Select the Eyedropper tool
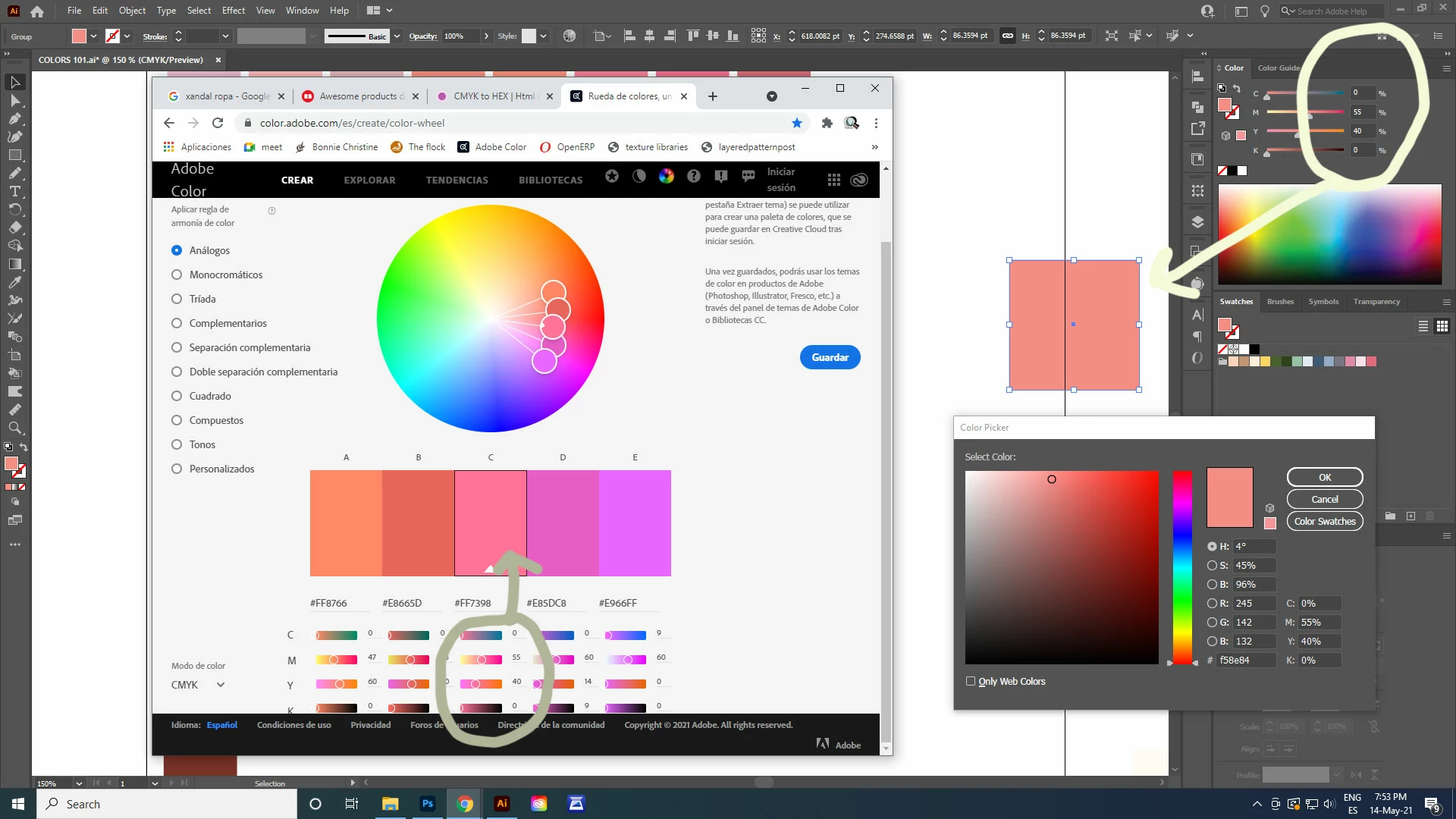The height and width of the screenshot is (819, 1456). pyautogui.click(x=15, y=282)
